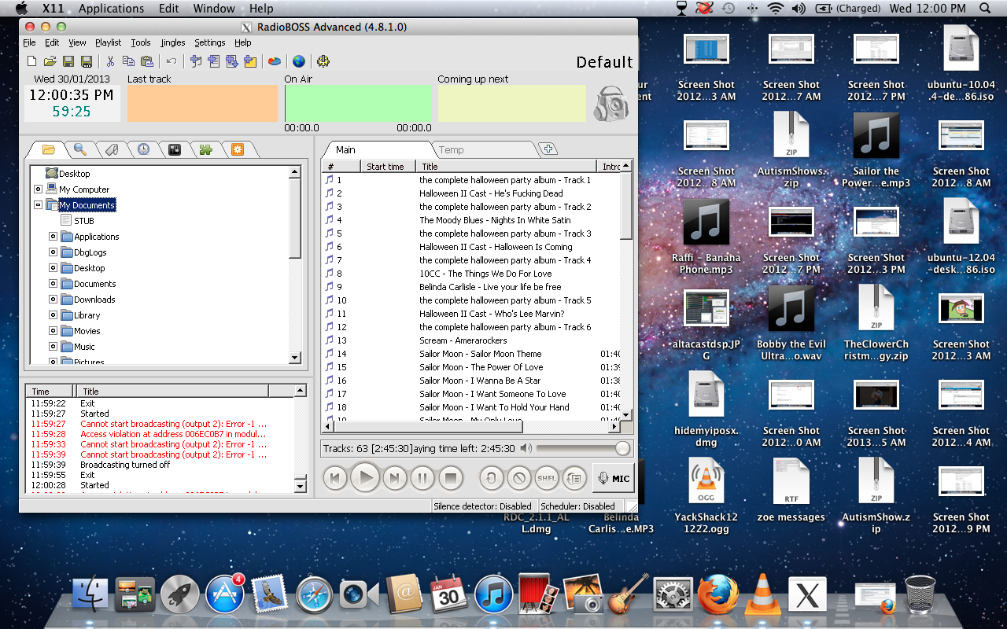Viewport: 1007px width, 629px height.
Task: Open the pie chart report icon
Action: (274, 61)
